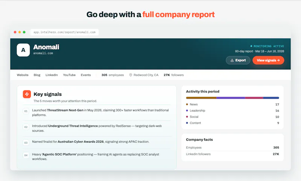Open the Website tab
Image resolution: width=301 pixels, height=181 pixels.
point(23,75)
